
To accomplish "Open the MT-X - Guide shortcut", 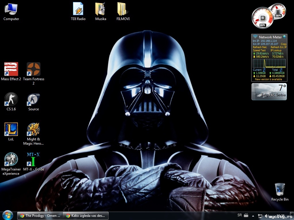I will (x=34, y=162).
